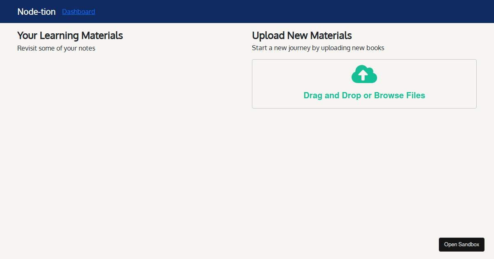
Task: Select Dashboard in the top navigation bar
Action: [78, 12]
